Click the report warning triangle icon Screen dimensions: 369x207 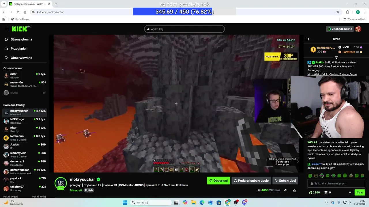click(294, 190)
